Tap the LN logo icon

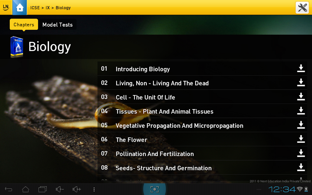tap(6, 7)
